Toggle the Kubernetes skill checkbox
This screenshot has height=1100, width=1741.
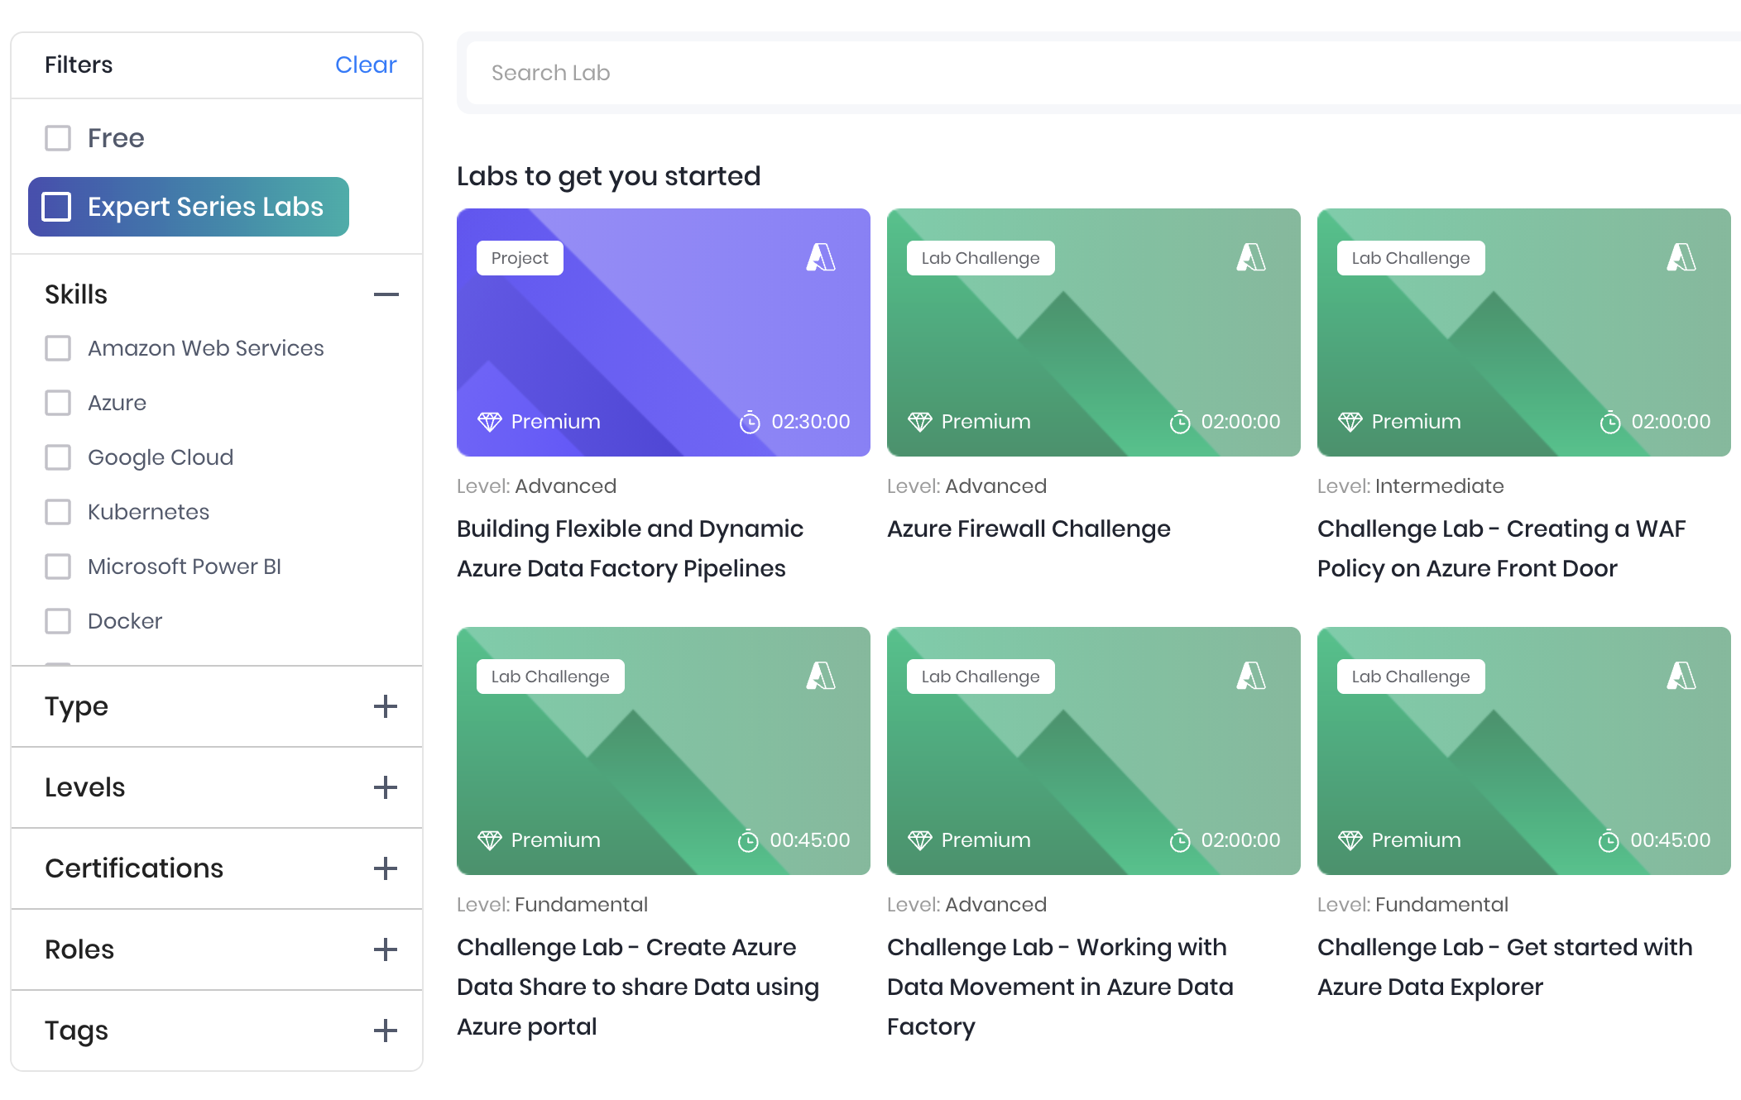[x=58, y=512]
